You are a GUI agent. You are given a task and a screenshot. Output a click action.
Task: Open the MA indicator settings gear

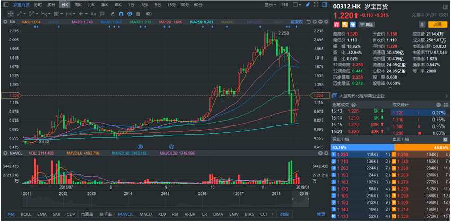click(x=326, y=22)
